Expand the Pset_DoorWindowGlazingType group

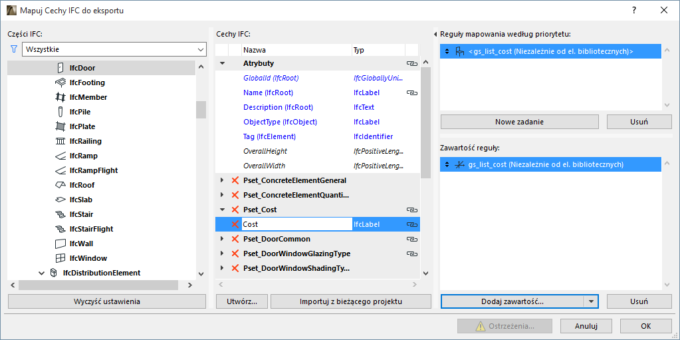point(222,254)
